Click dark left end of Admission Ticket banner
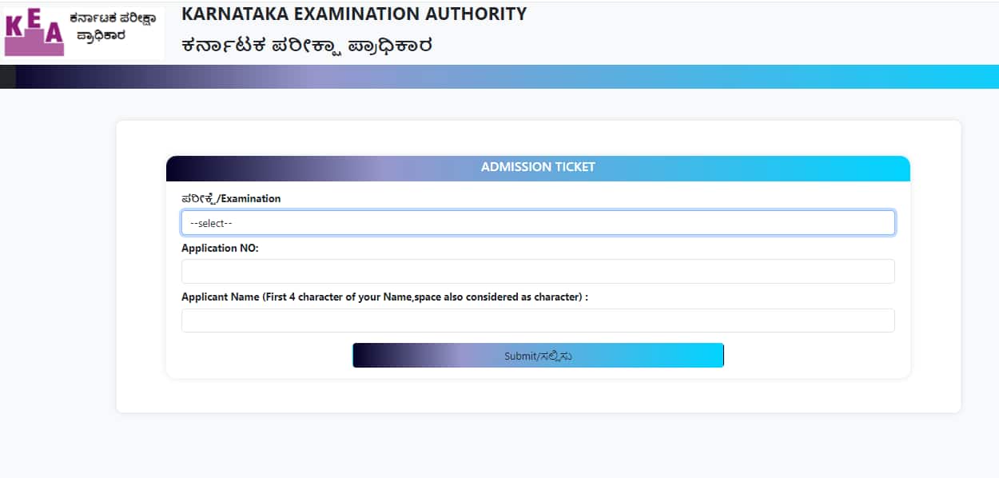The width and height of the screenshot is (999, 478). (184, 168)
